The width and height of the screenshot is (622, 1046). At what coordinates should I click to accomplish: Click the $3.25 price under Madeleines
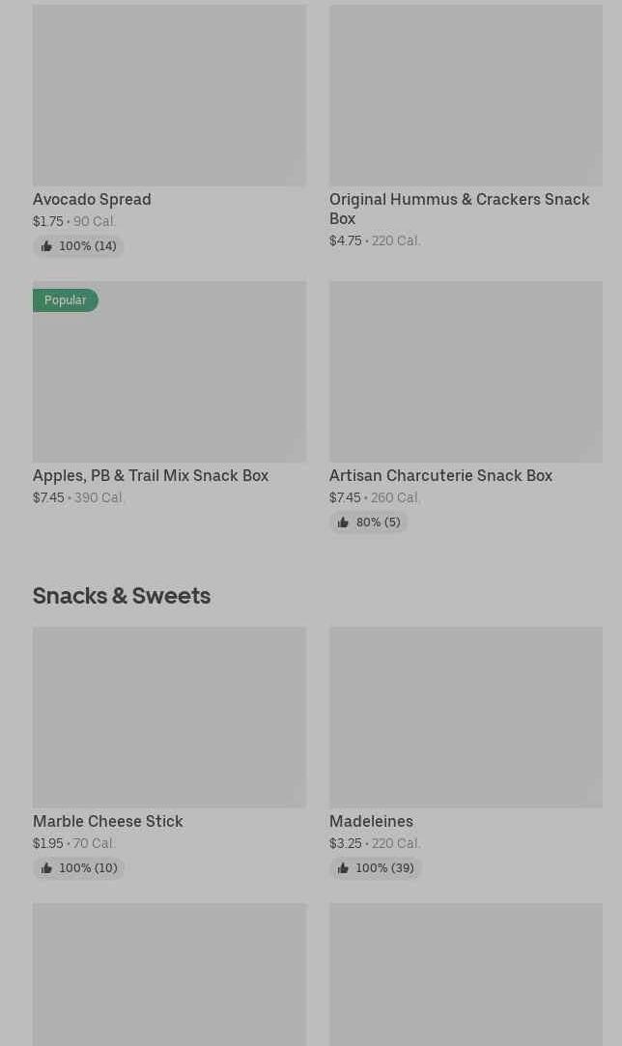345,843
